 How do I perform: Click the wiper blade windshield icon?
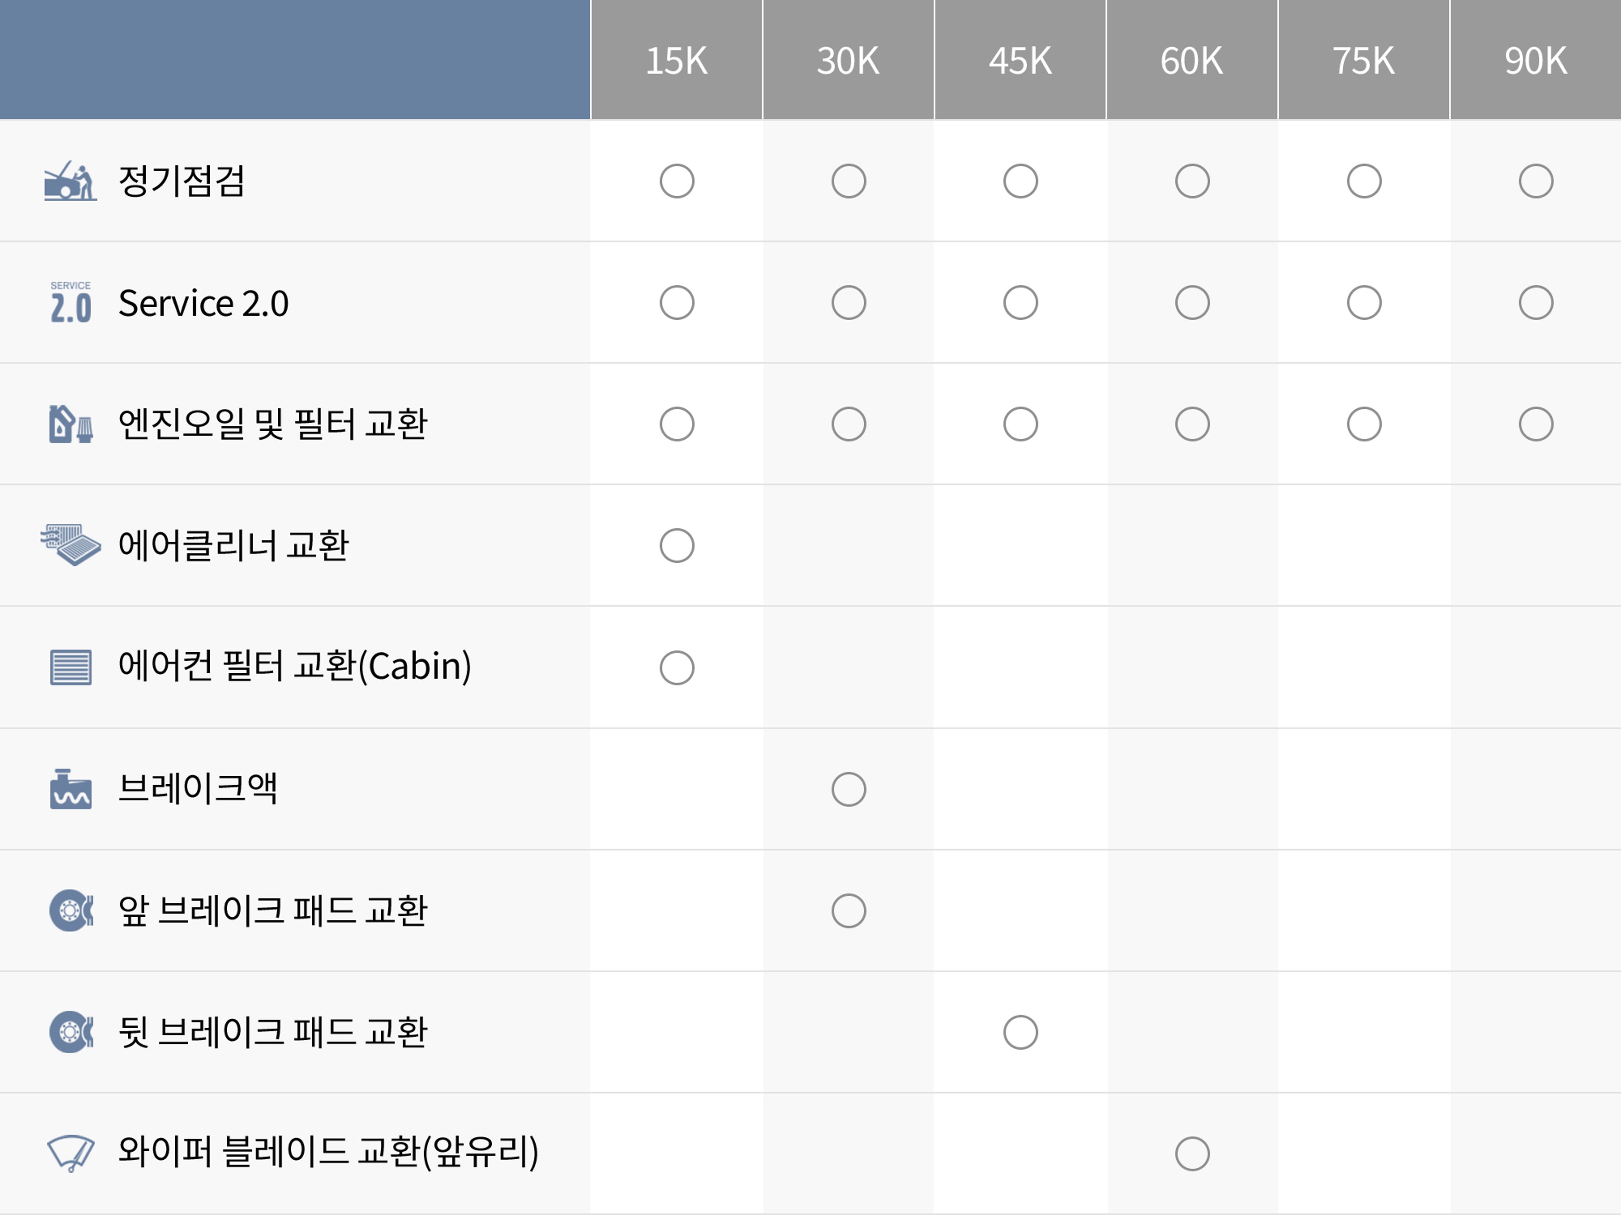70,1153
